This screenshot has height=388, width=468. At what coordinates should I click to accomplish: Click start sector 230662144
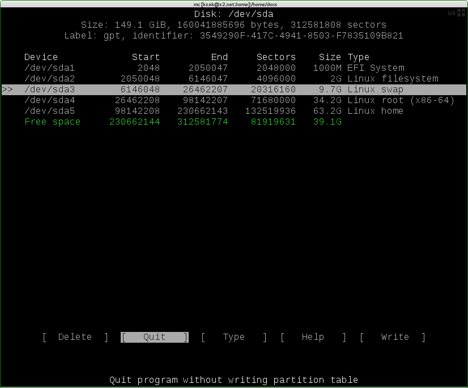click(x=135, y=122)
